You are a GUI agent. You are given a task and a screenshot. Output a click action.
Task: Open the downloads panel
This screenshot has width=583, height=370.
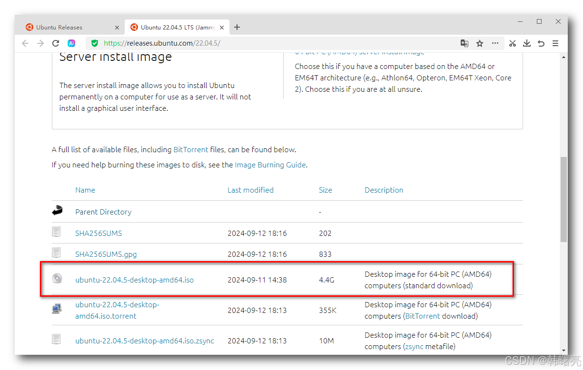pyautogui.click(x=527, y=43)
